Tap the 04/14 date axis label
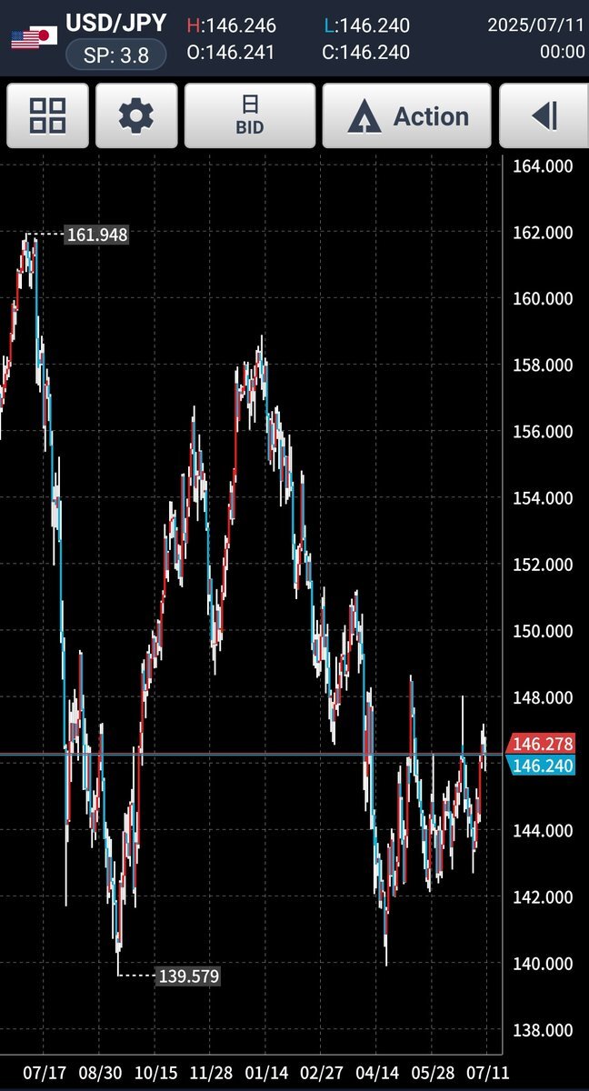 [x=378, y=1072]
